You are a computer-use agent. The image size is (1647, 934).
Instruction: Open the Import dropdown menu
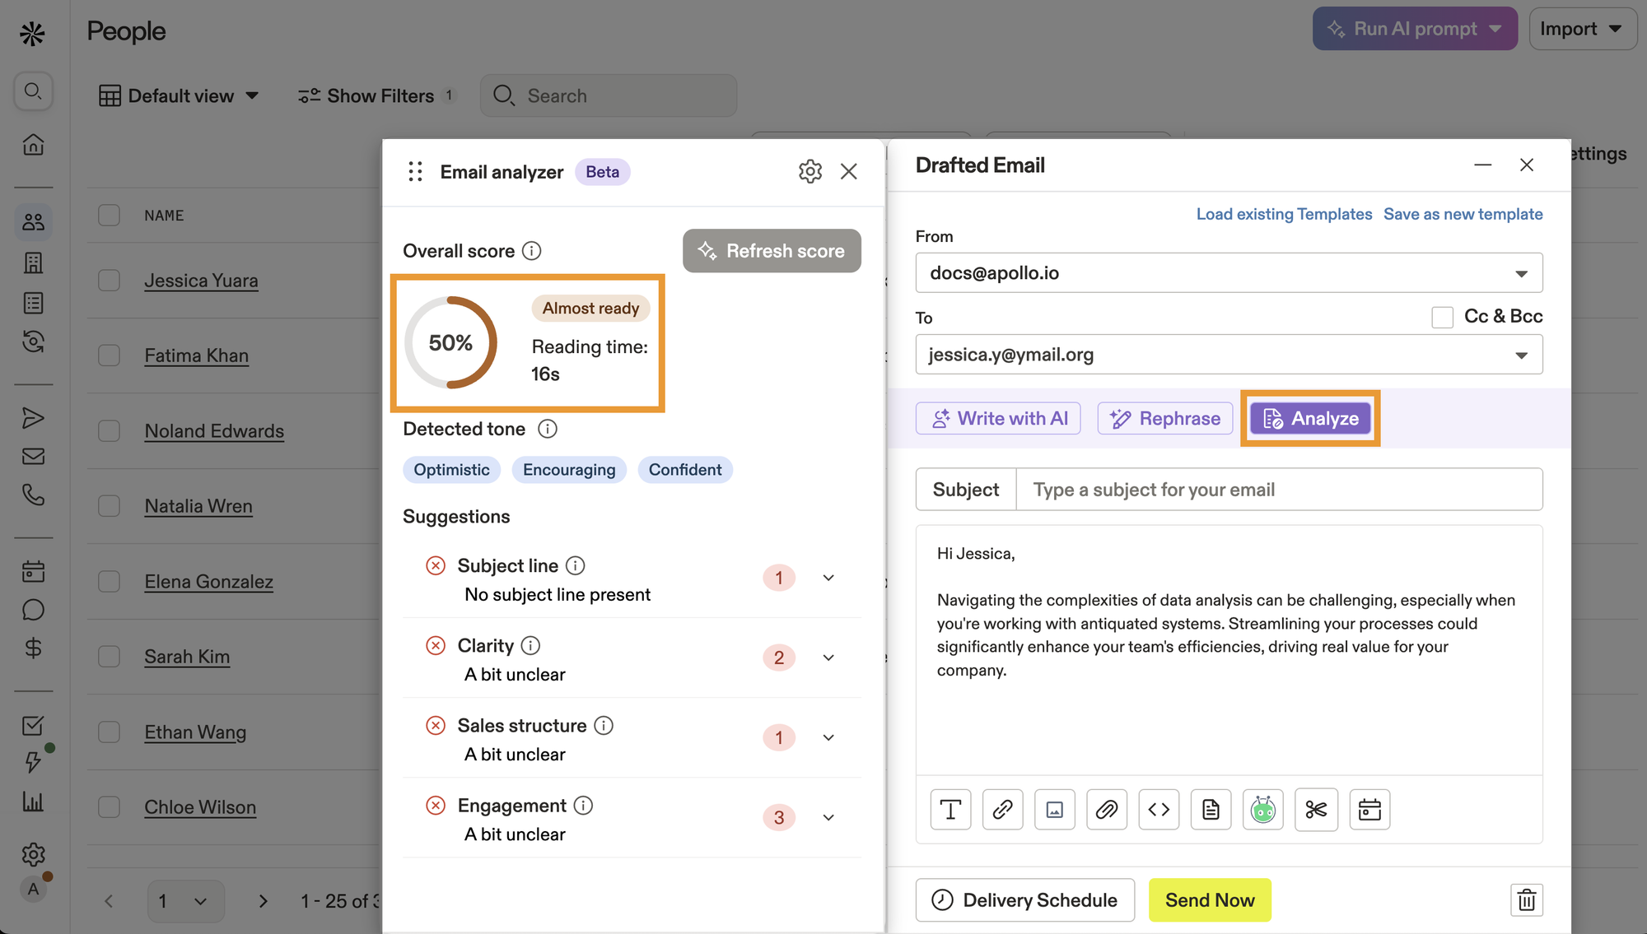[x=1581, y=29]
